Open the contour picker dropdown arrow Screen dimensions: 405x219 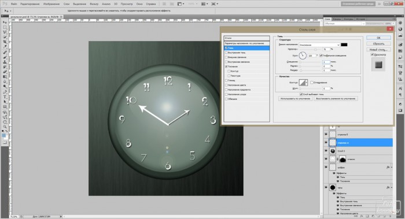306,83
